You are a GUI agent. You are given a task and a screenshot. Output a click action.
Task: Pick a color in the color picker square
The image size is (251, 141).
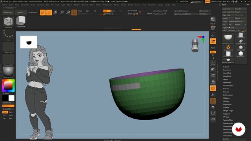(8, 85)
